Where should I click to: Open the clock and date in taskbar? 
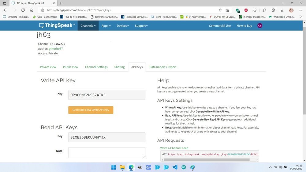[x=296, y=167]
